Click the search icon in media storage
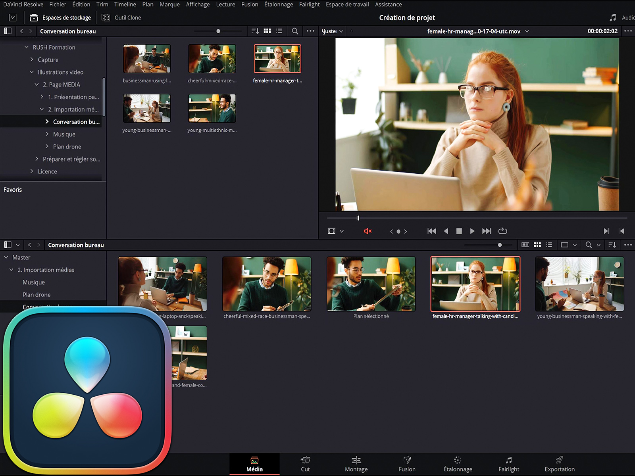This screenshot has width=635, height=476. point(295,31)
